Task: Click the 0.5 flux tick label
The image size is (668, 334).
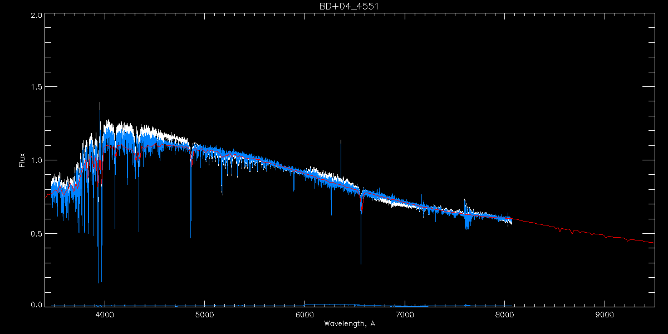Action: [35, 233]
